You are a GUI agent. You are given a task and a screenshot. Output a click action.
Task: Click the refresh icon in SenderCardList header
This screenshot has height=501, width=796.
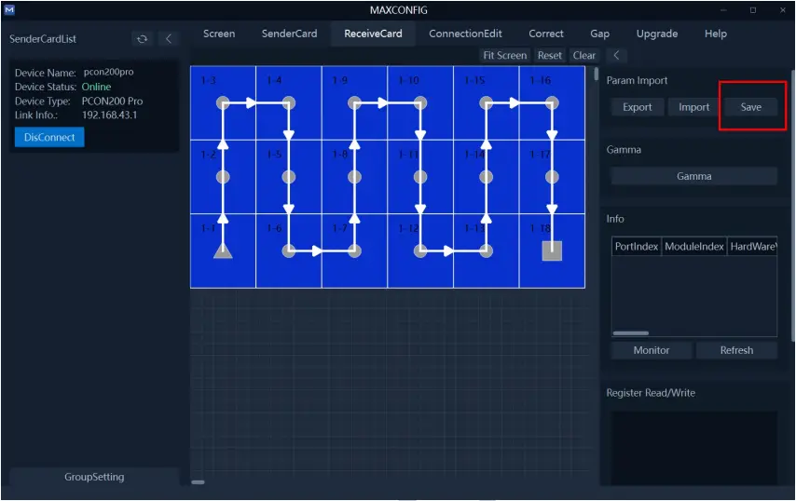pos(143,39)
